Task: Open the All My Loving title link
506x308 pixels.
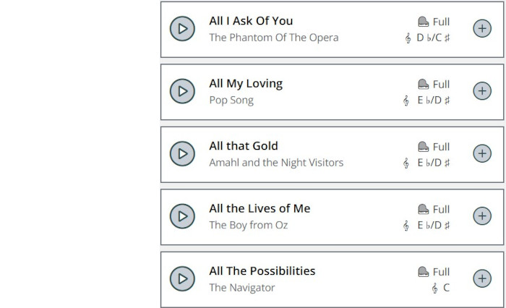Action: pos(246,84)
